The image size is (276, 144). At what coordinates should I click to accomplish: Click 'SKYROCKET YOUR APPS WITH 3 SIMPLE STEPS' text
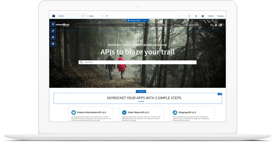point(144,98)
